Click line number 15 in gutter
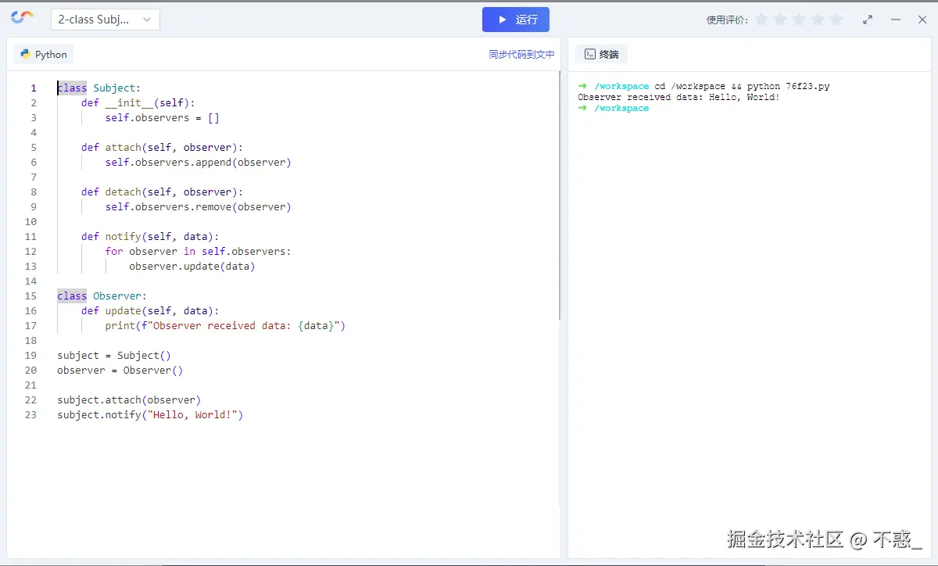This screenshot has width=938, height=566. pyautogui.click(x=30, y=296)
